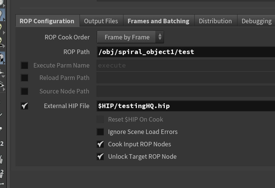Screen dimensions: 275x188
Task: Open the Debugging tab
Action: click(x=256, y=21)
